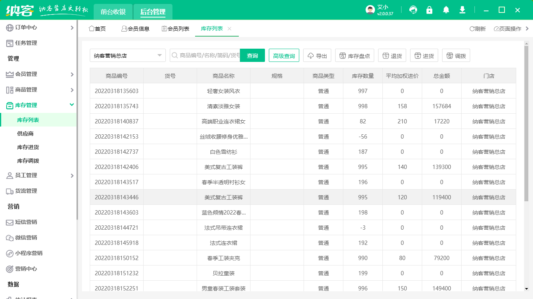Click the home icon on 首页 tab
The height and width of the screenshot is (299, 533).
92,28
